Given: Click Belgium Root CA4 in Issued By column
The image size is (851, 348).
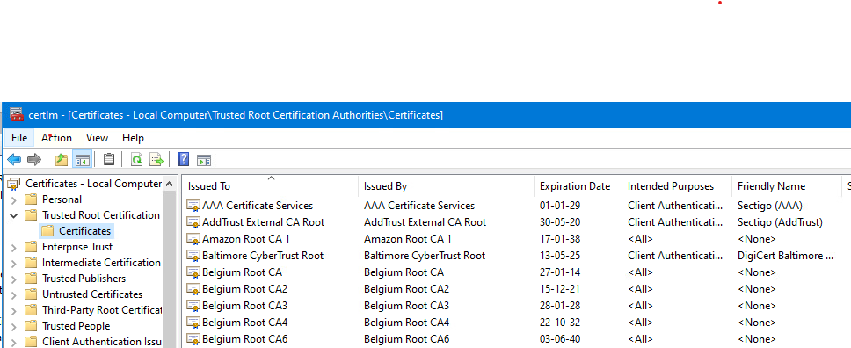Looking at the screenshot, I should [x=406, y=323].
